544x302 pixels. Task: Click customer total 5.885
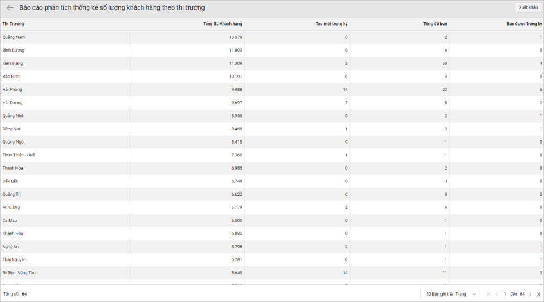(236, 233)
